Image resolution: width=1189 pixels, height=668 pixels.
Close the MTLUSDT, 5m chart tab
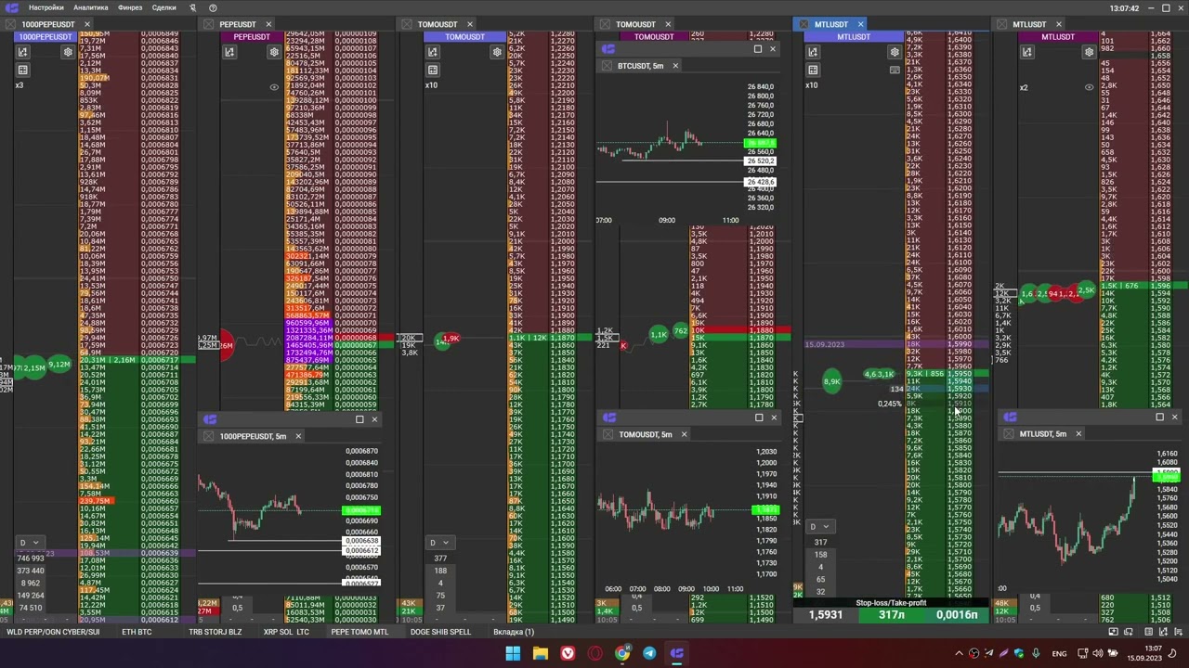click(1078, 433)
